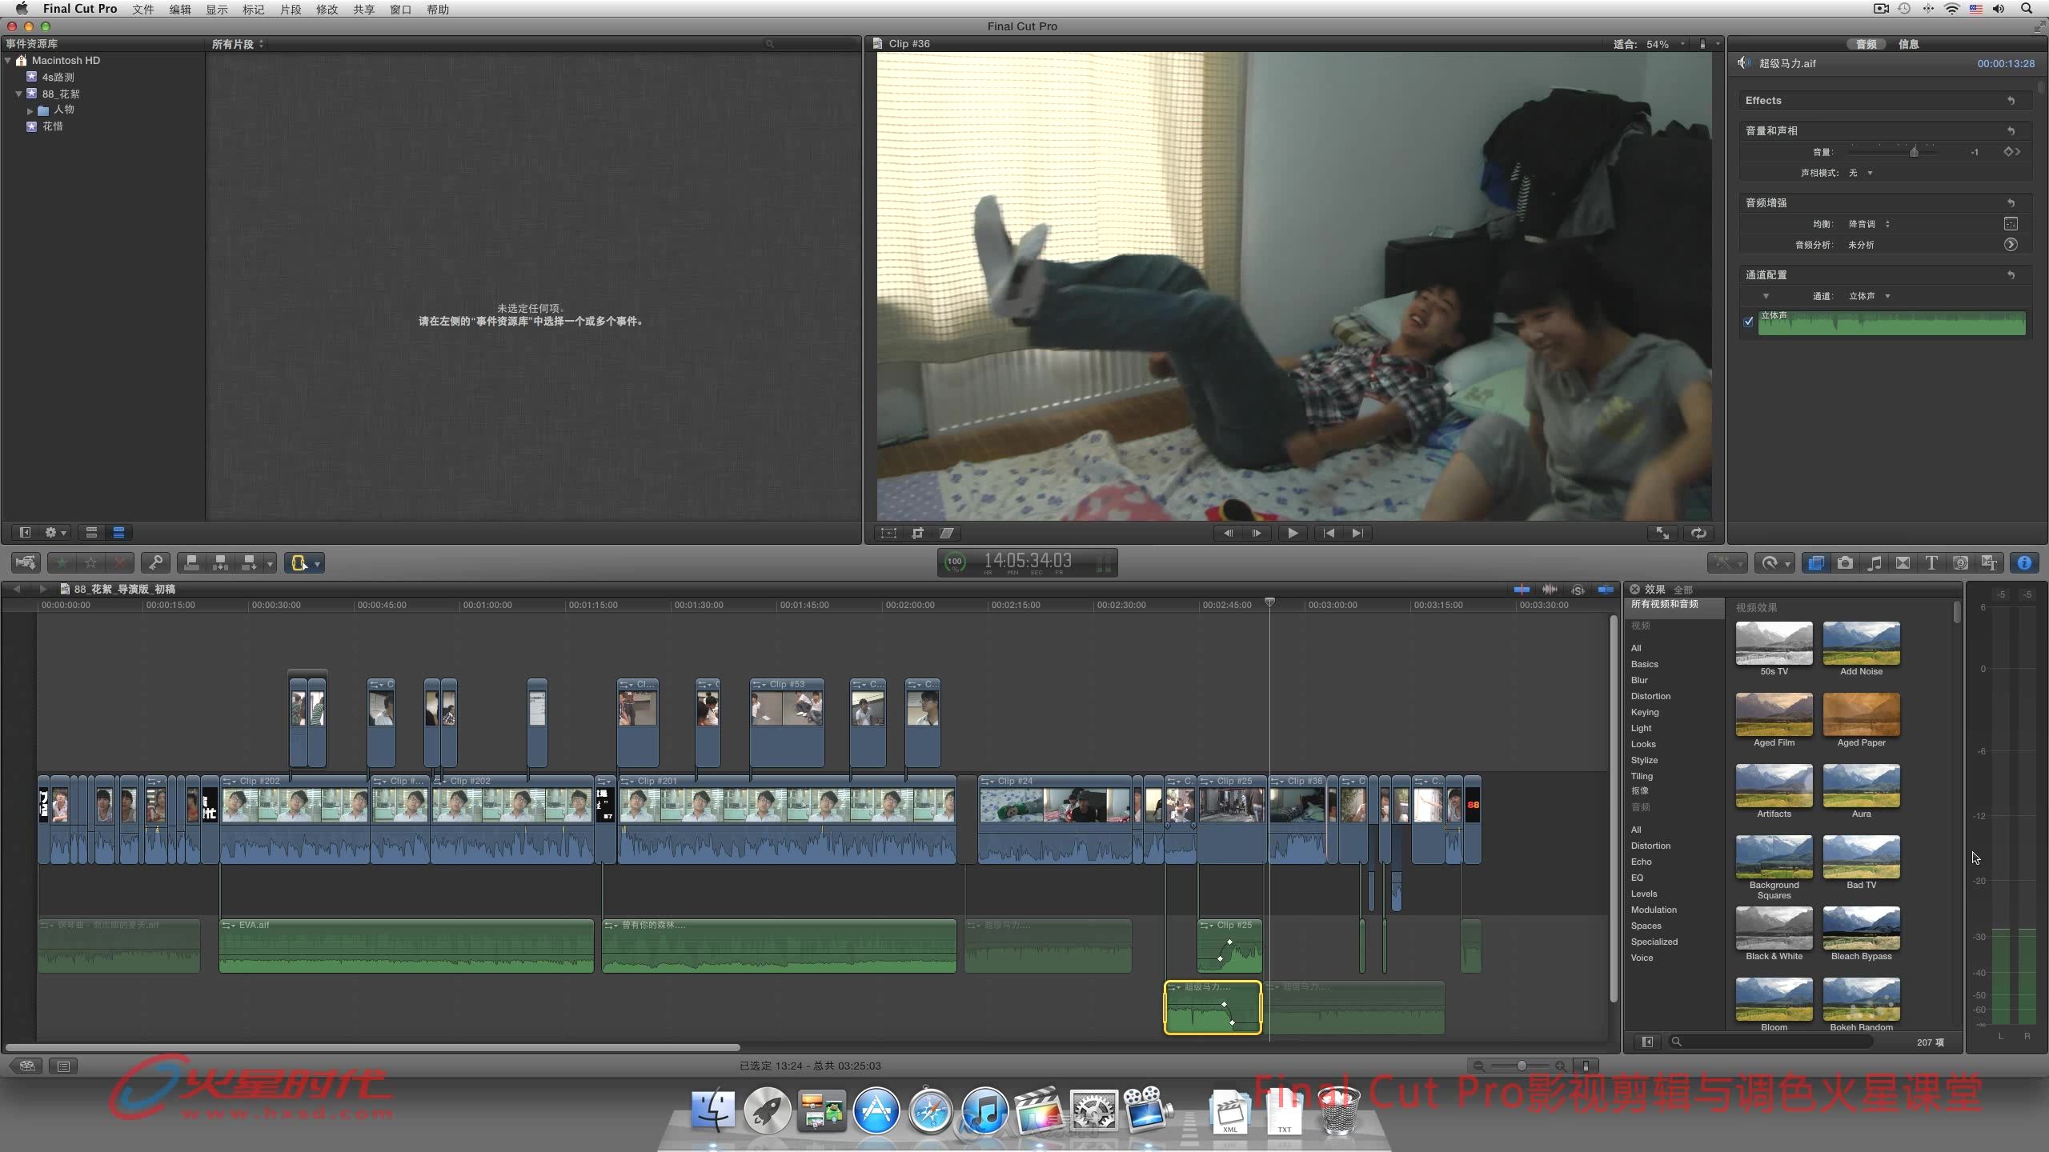Open the 均衡 equalization dropdown
This screenshot has height=1152, width=2049.
[x=1870, y=224]
